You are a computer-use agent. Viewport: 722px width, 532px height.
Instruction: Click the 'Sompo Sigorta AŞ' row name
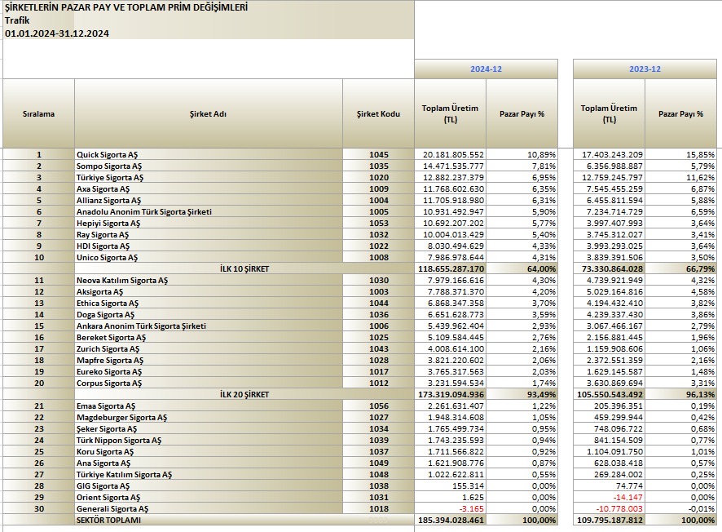pos(208,166)
